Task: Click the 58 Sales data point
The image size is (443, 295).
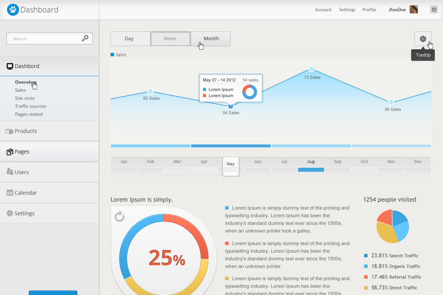Action: click(391, 102)
